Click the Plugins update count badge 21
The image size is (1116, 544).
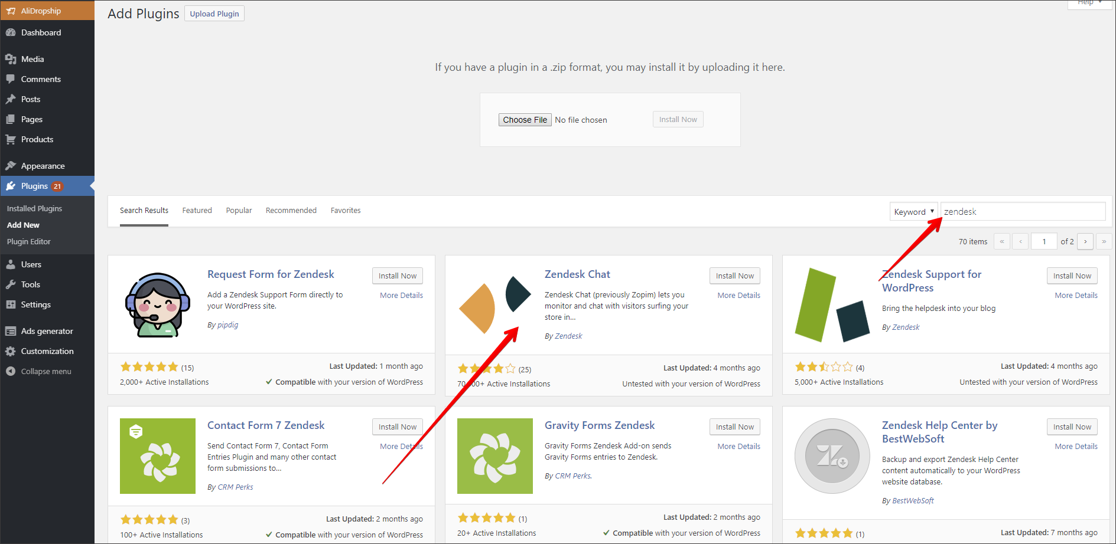point(57,186)
